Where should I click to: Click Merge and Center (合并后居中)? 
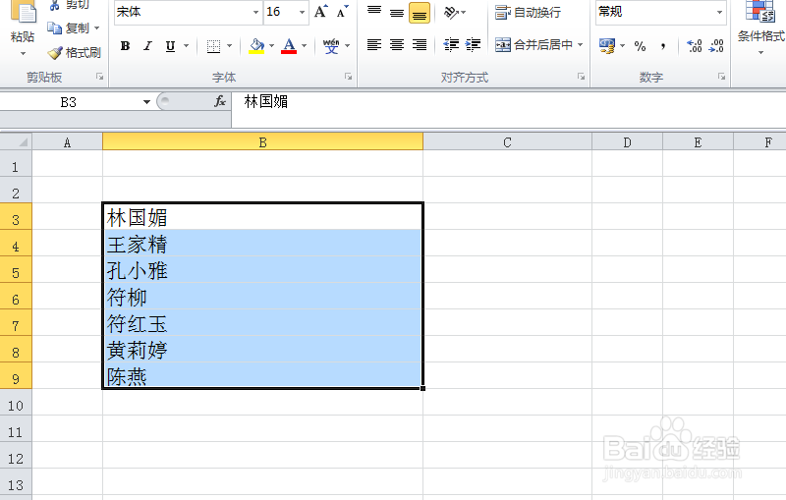(x=533, y=45)
